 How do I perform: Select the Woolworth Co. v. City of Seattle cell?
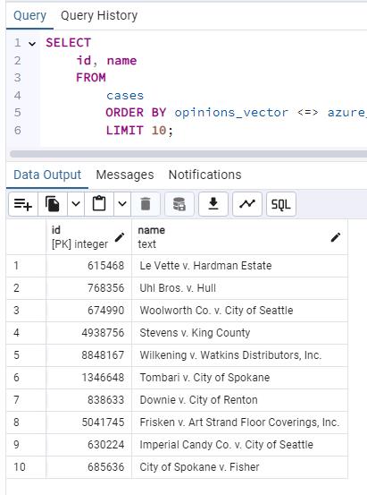pos(239,311)
